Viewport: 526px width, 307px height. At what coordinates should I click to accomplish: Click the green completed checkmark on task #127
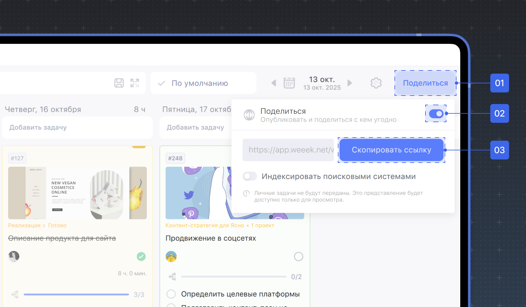[141, 257]
